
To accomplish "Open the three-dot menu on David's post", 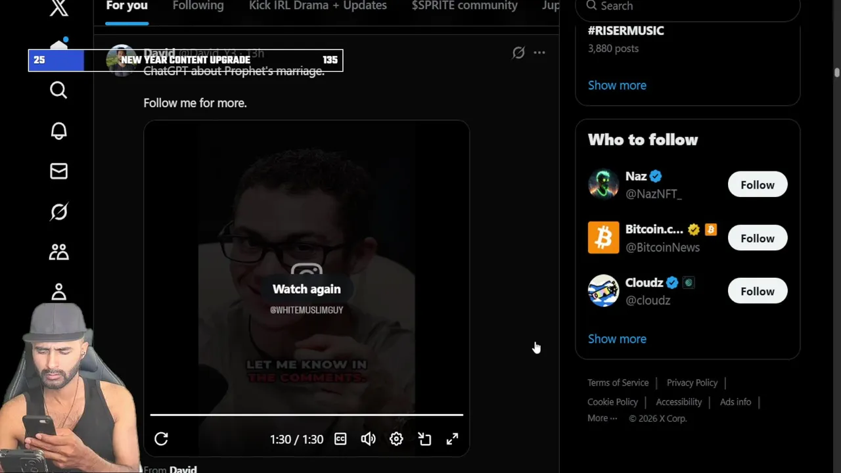I will point(539,53).
